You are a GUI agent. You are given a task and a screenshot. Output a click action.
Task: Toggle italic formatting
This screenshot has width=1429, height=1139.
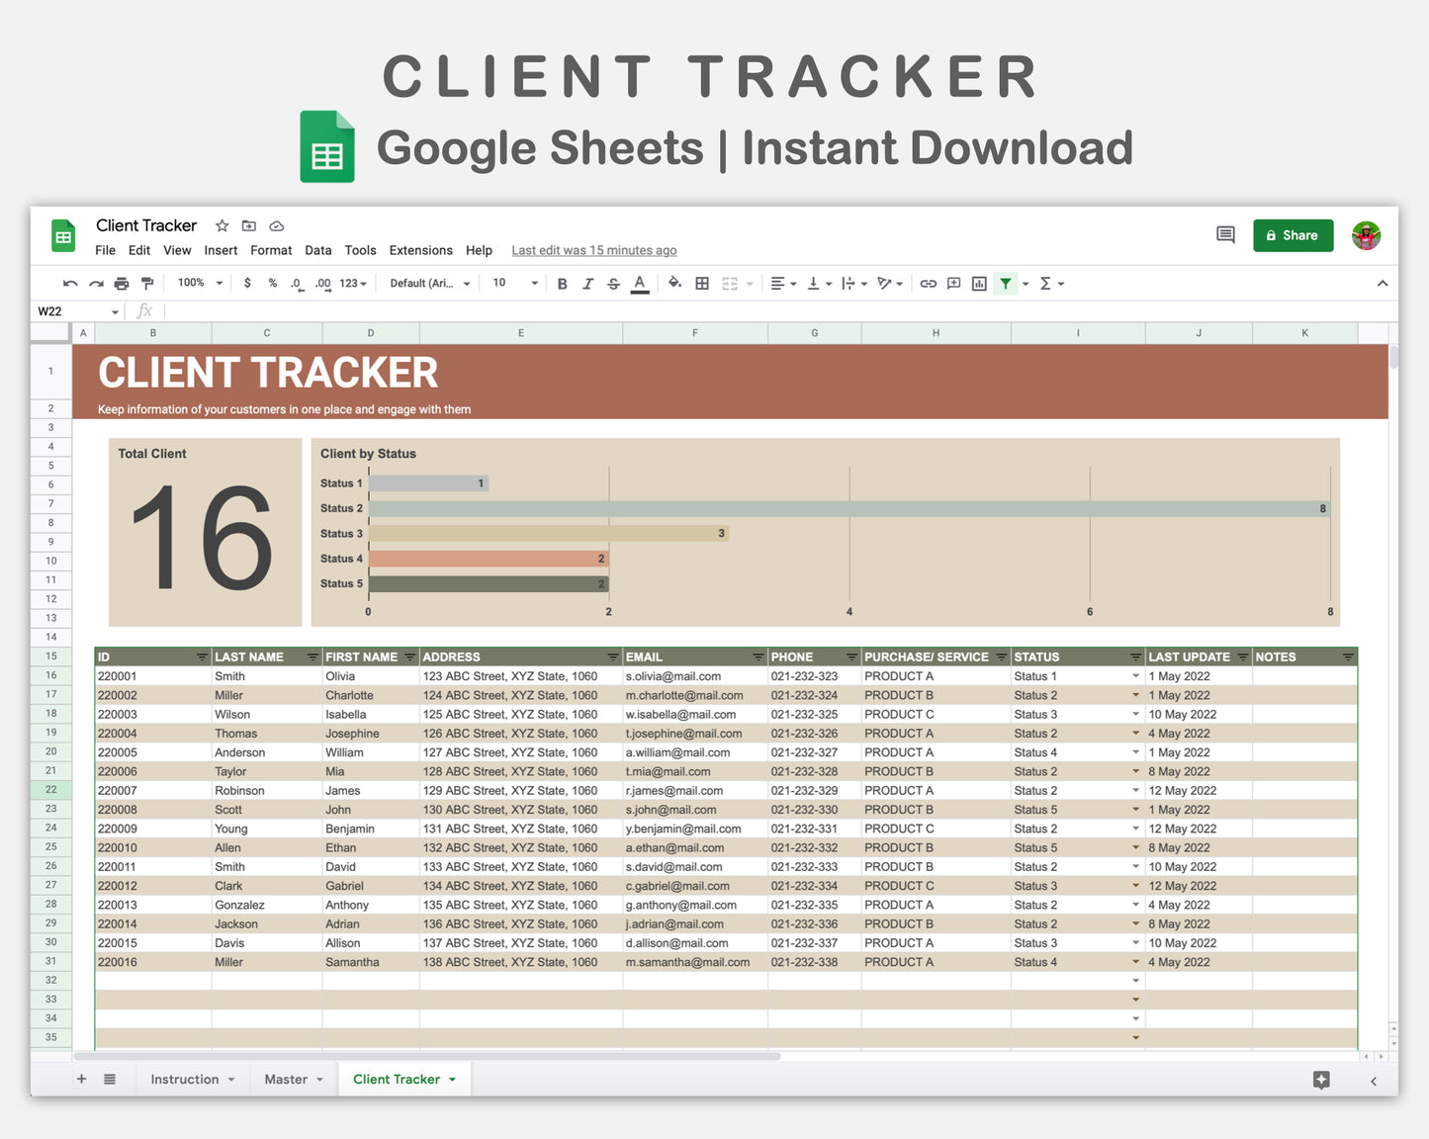pyautogui.click(x=588, y=283)
